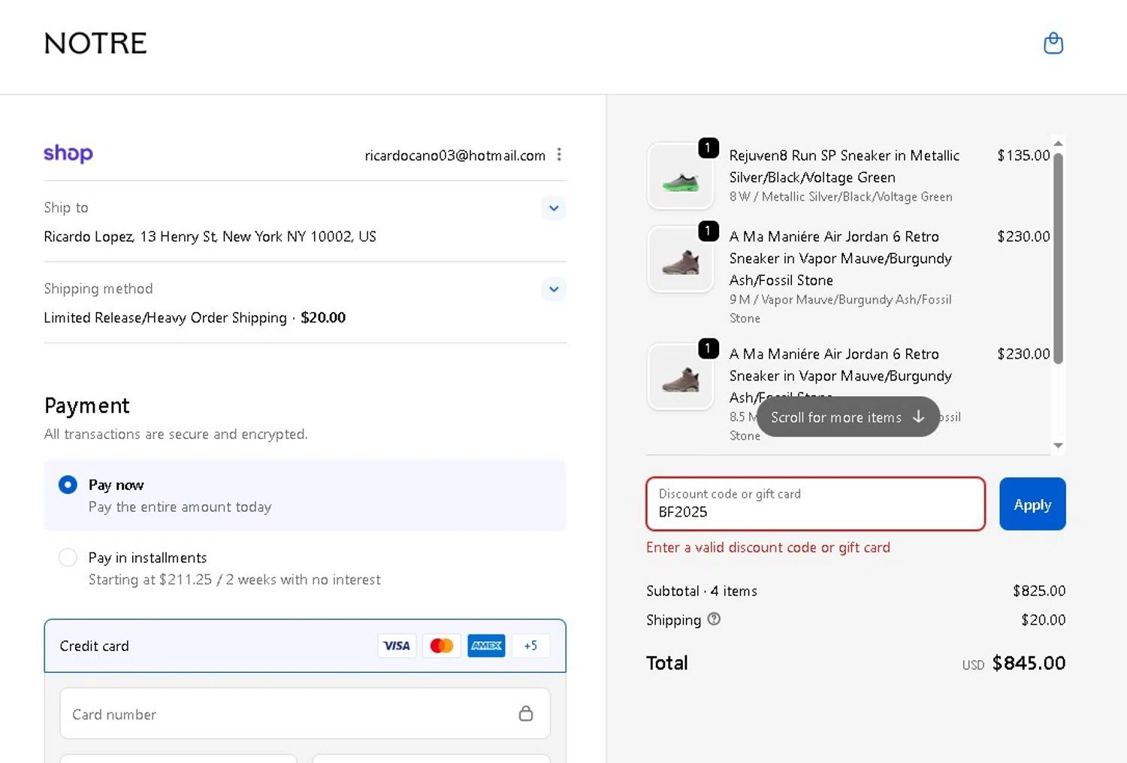This screenshot has width=1127, height=763.
Task: Click the Visa card icon
Action: [397, 646]
